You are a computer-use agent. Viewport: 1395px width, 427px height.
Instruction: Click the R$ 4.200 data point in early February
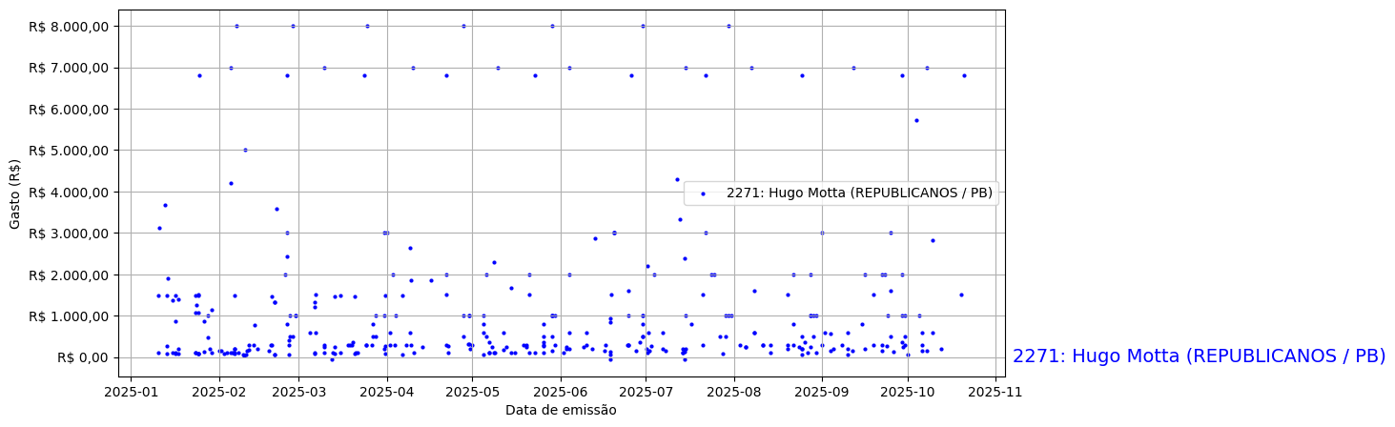click(x=231, y=183)
